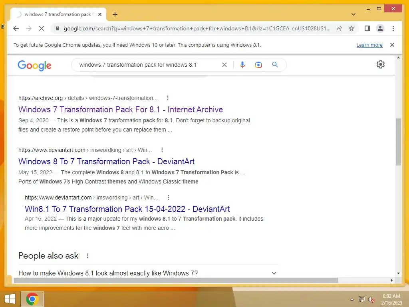Open options for Win8.1 To 7 result
The image size is (409, 307).
point(169,197)
